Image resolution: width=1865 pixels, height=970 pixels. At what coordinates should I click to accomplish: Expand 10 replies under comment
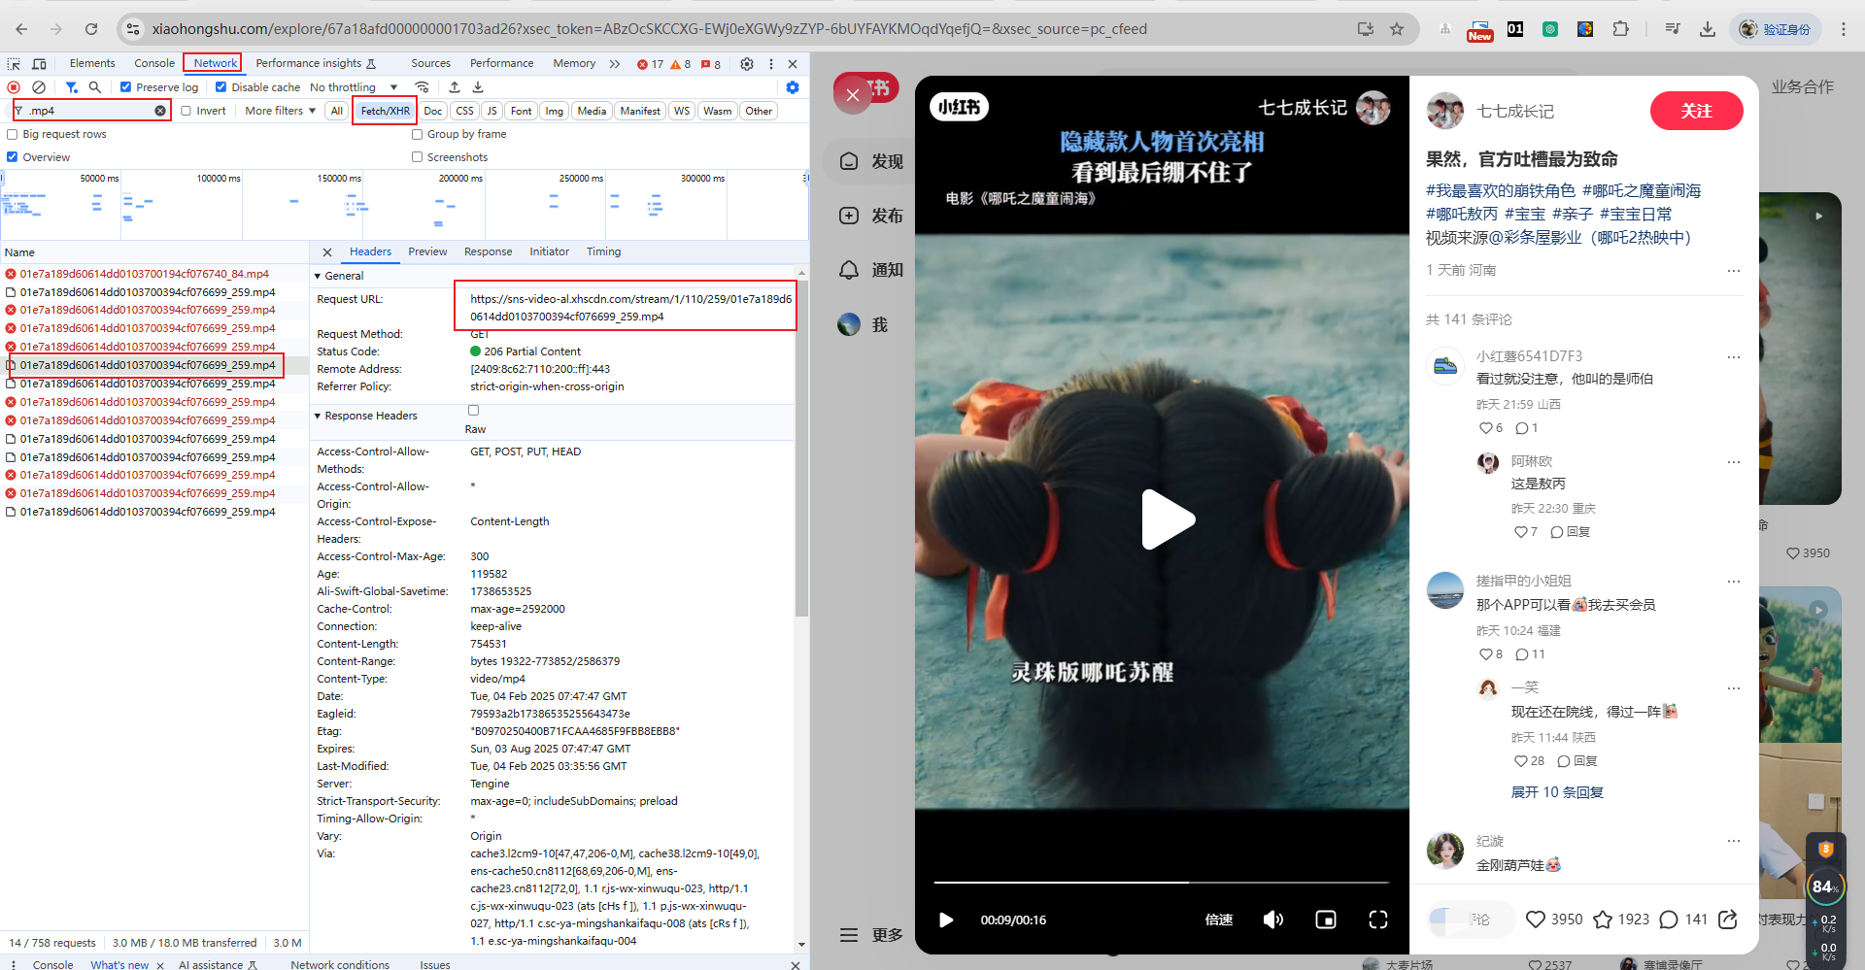1557,792
